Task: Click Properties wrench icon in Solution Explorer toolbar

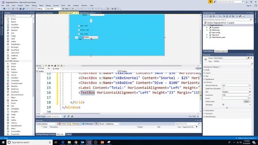Action: point(240,16)
